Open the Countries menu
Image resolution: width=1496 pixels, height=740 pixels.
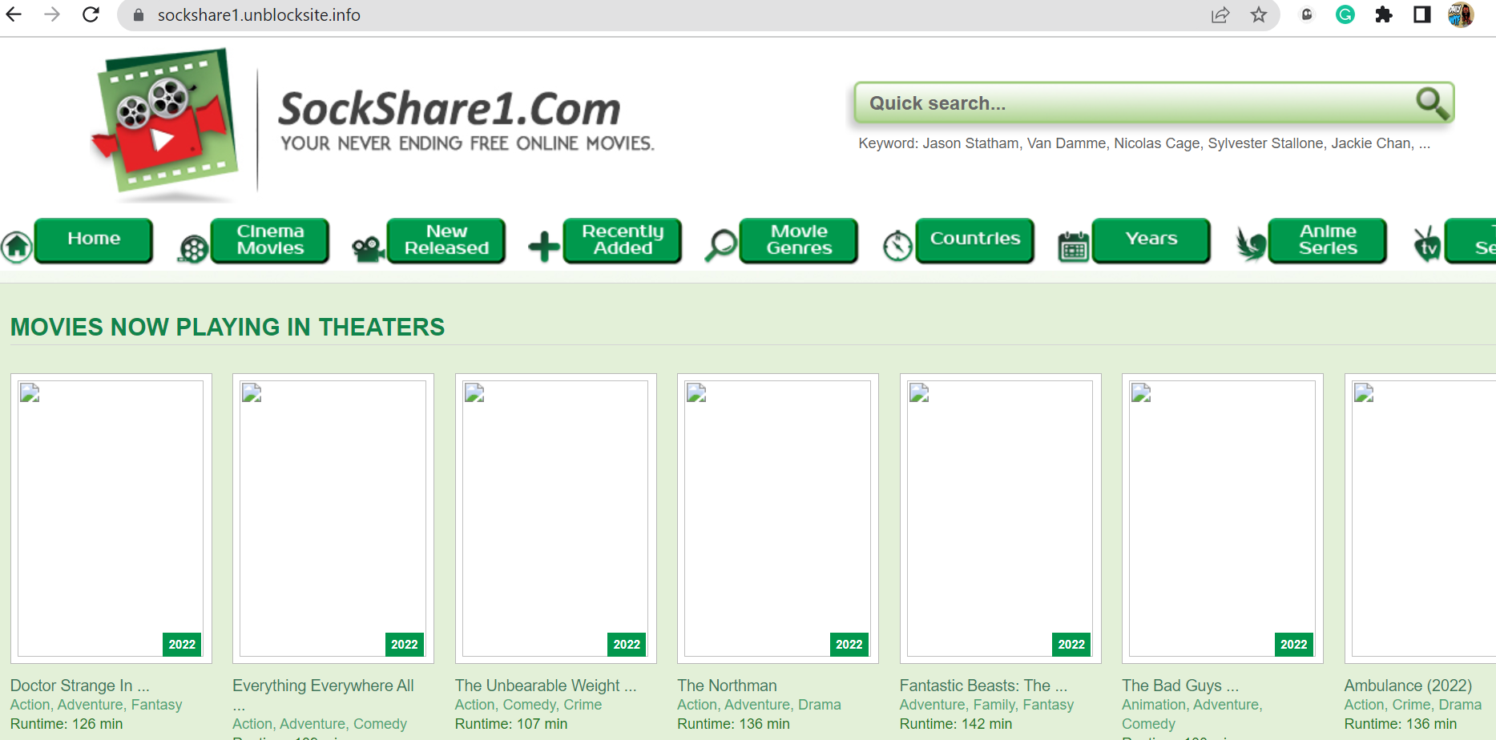974,239
